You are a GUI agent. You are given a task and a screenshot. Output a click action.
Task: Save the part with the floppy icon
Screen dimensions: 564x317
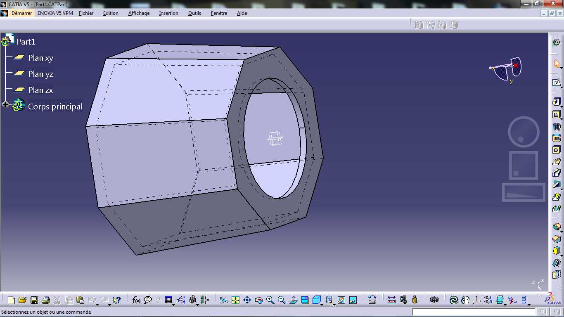(x=34, y=300)
